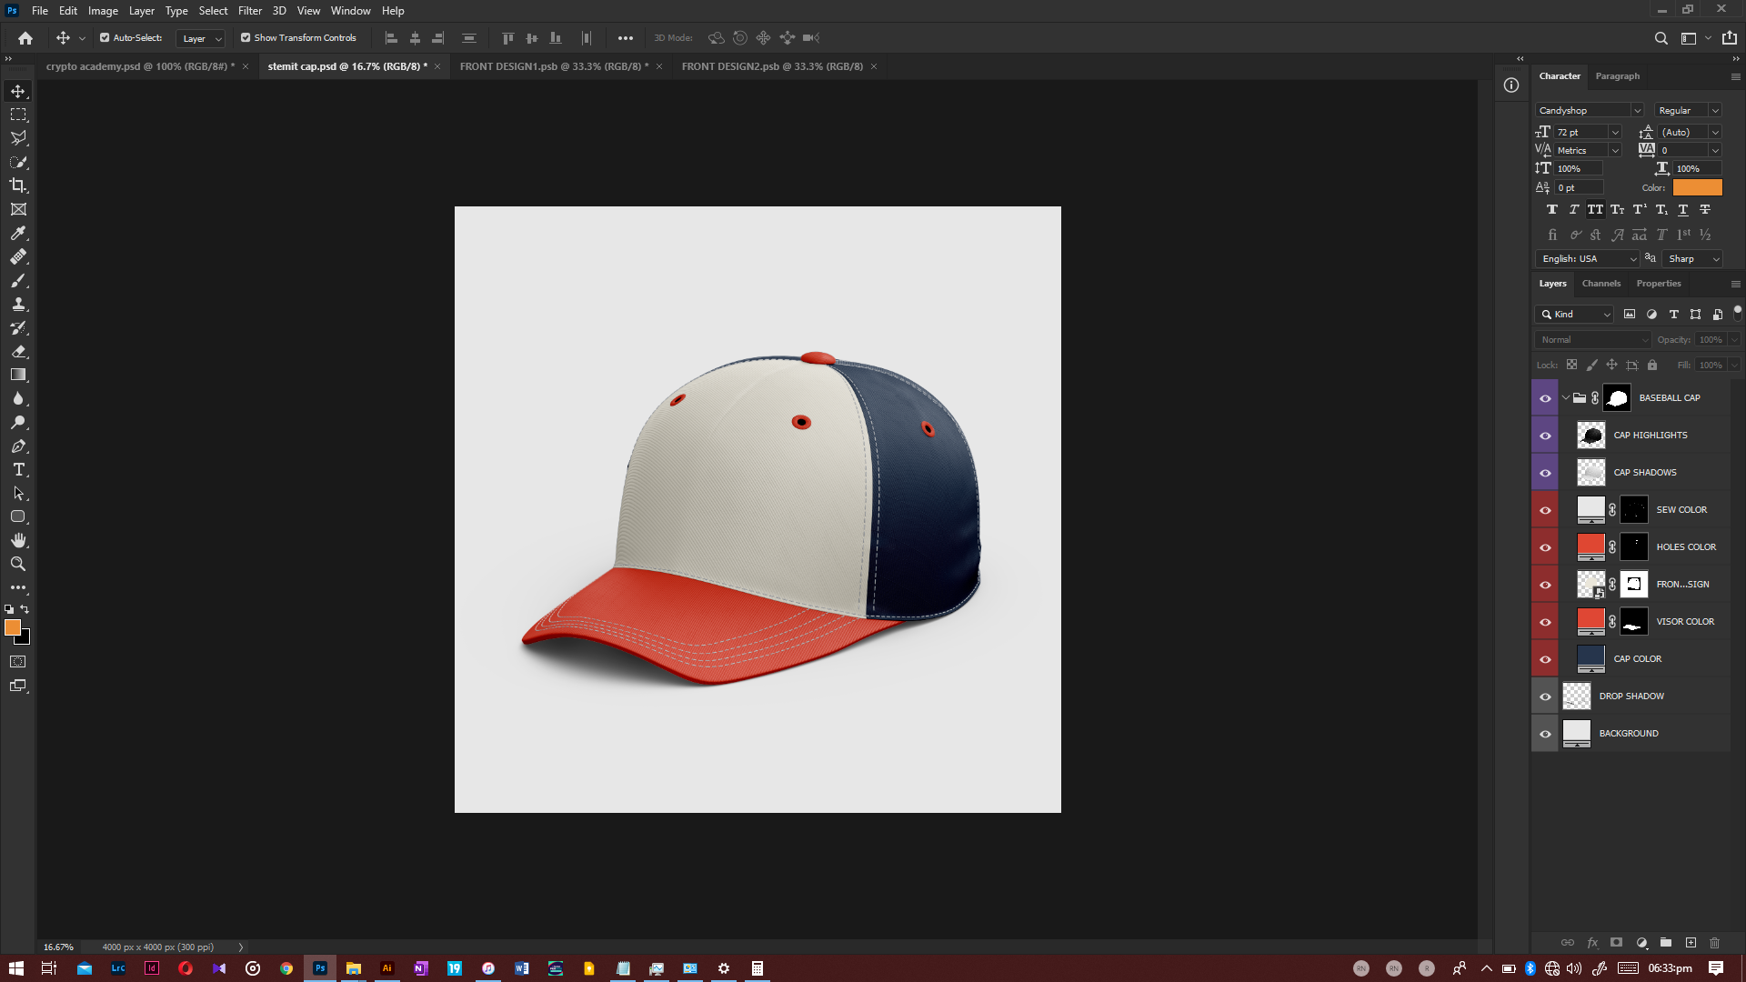This screenshot has width=1746, height=982.
Task: Open the Filter menu
Action: (250, 11)
